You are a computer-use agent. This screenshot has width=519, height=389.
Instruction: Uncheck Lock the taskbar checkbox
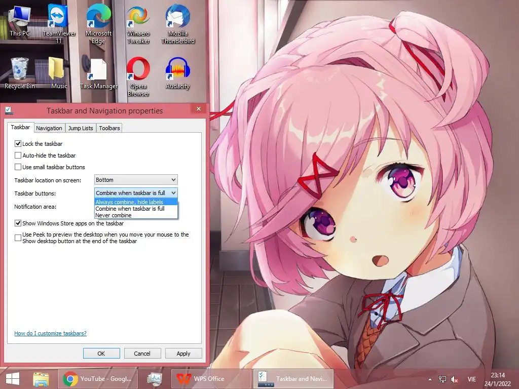click(x=18, y=143)
